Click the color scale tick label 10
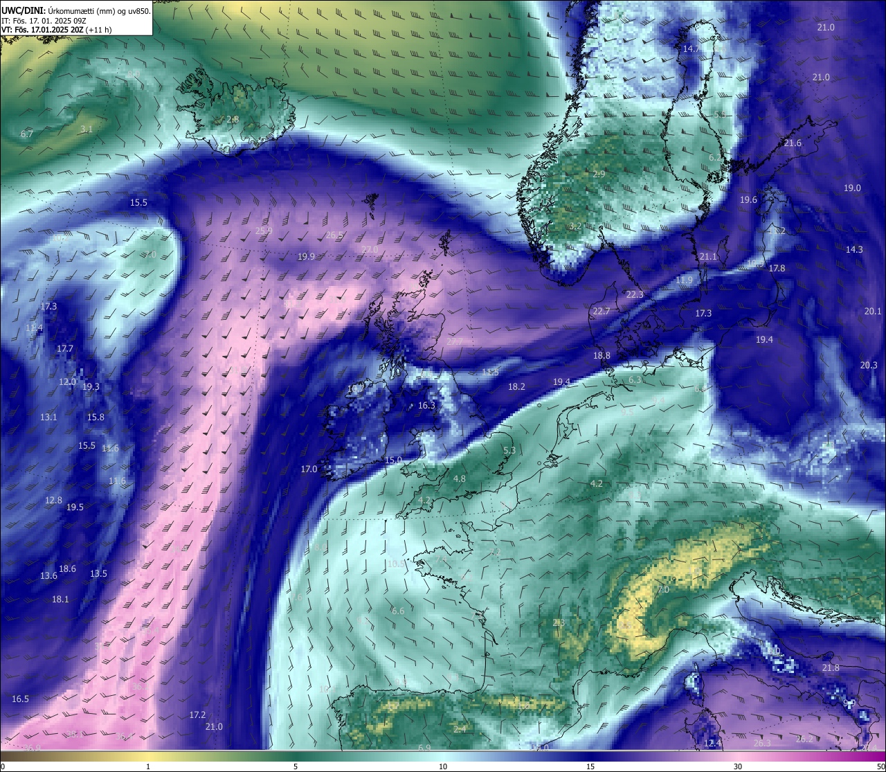The height and width of the screenshot is (772, 886). click(x=443, y=766)
